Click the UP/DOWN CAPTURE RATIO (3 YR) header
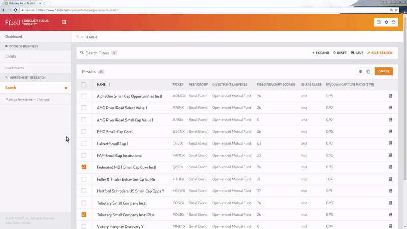This screenshot has width=407, height=229. (x=350, y=84)
